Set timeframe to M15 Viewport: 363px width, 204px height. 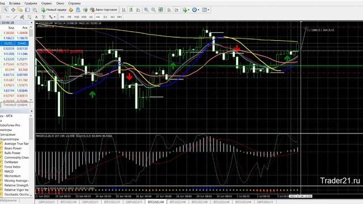pos(77,17)
